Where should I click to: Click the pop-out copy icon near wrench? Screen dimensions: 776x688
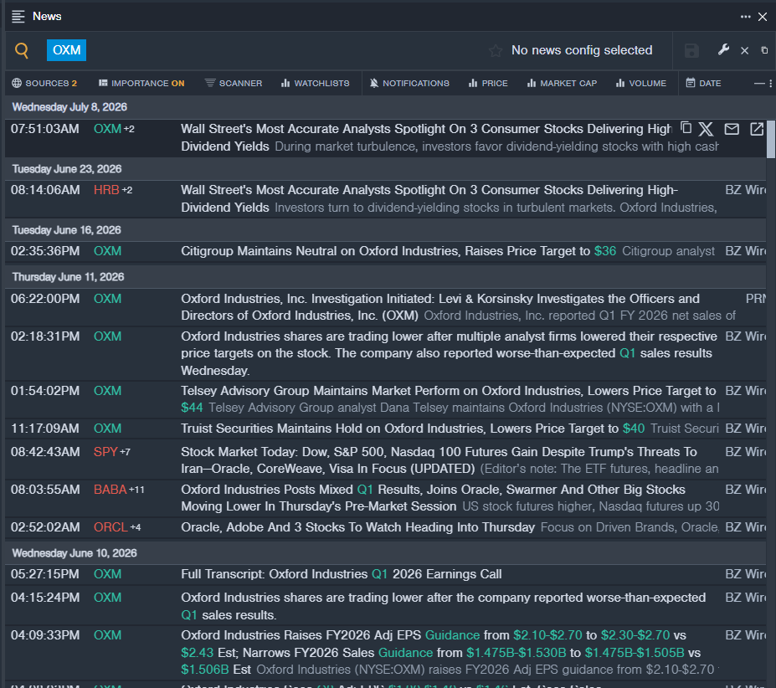point(764,50)
